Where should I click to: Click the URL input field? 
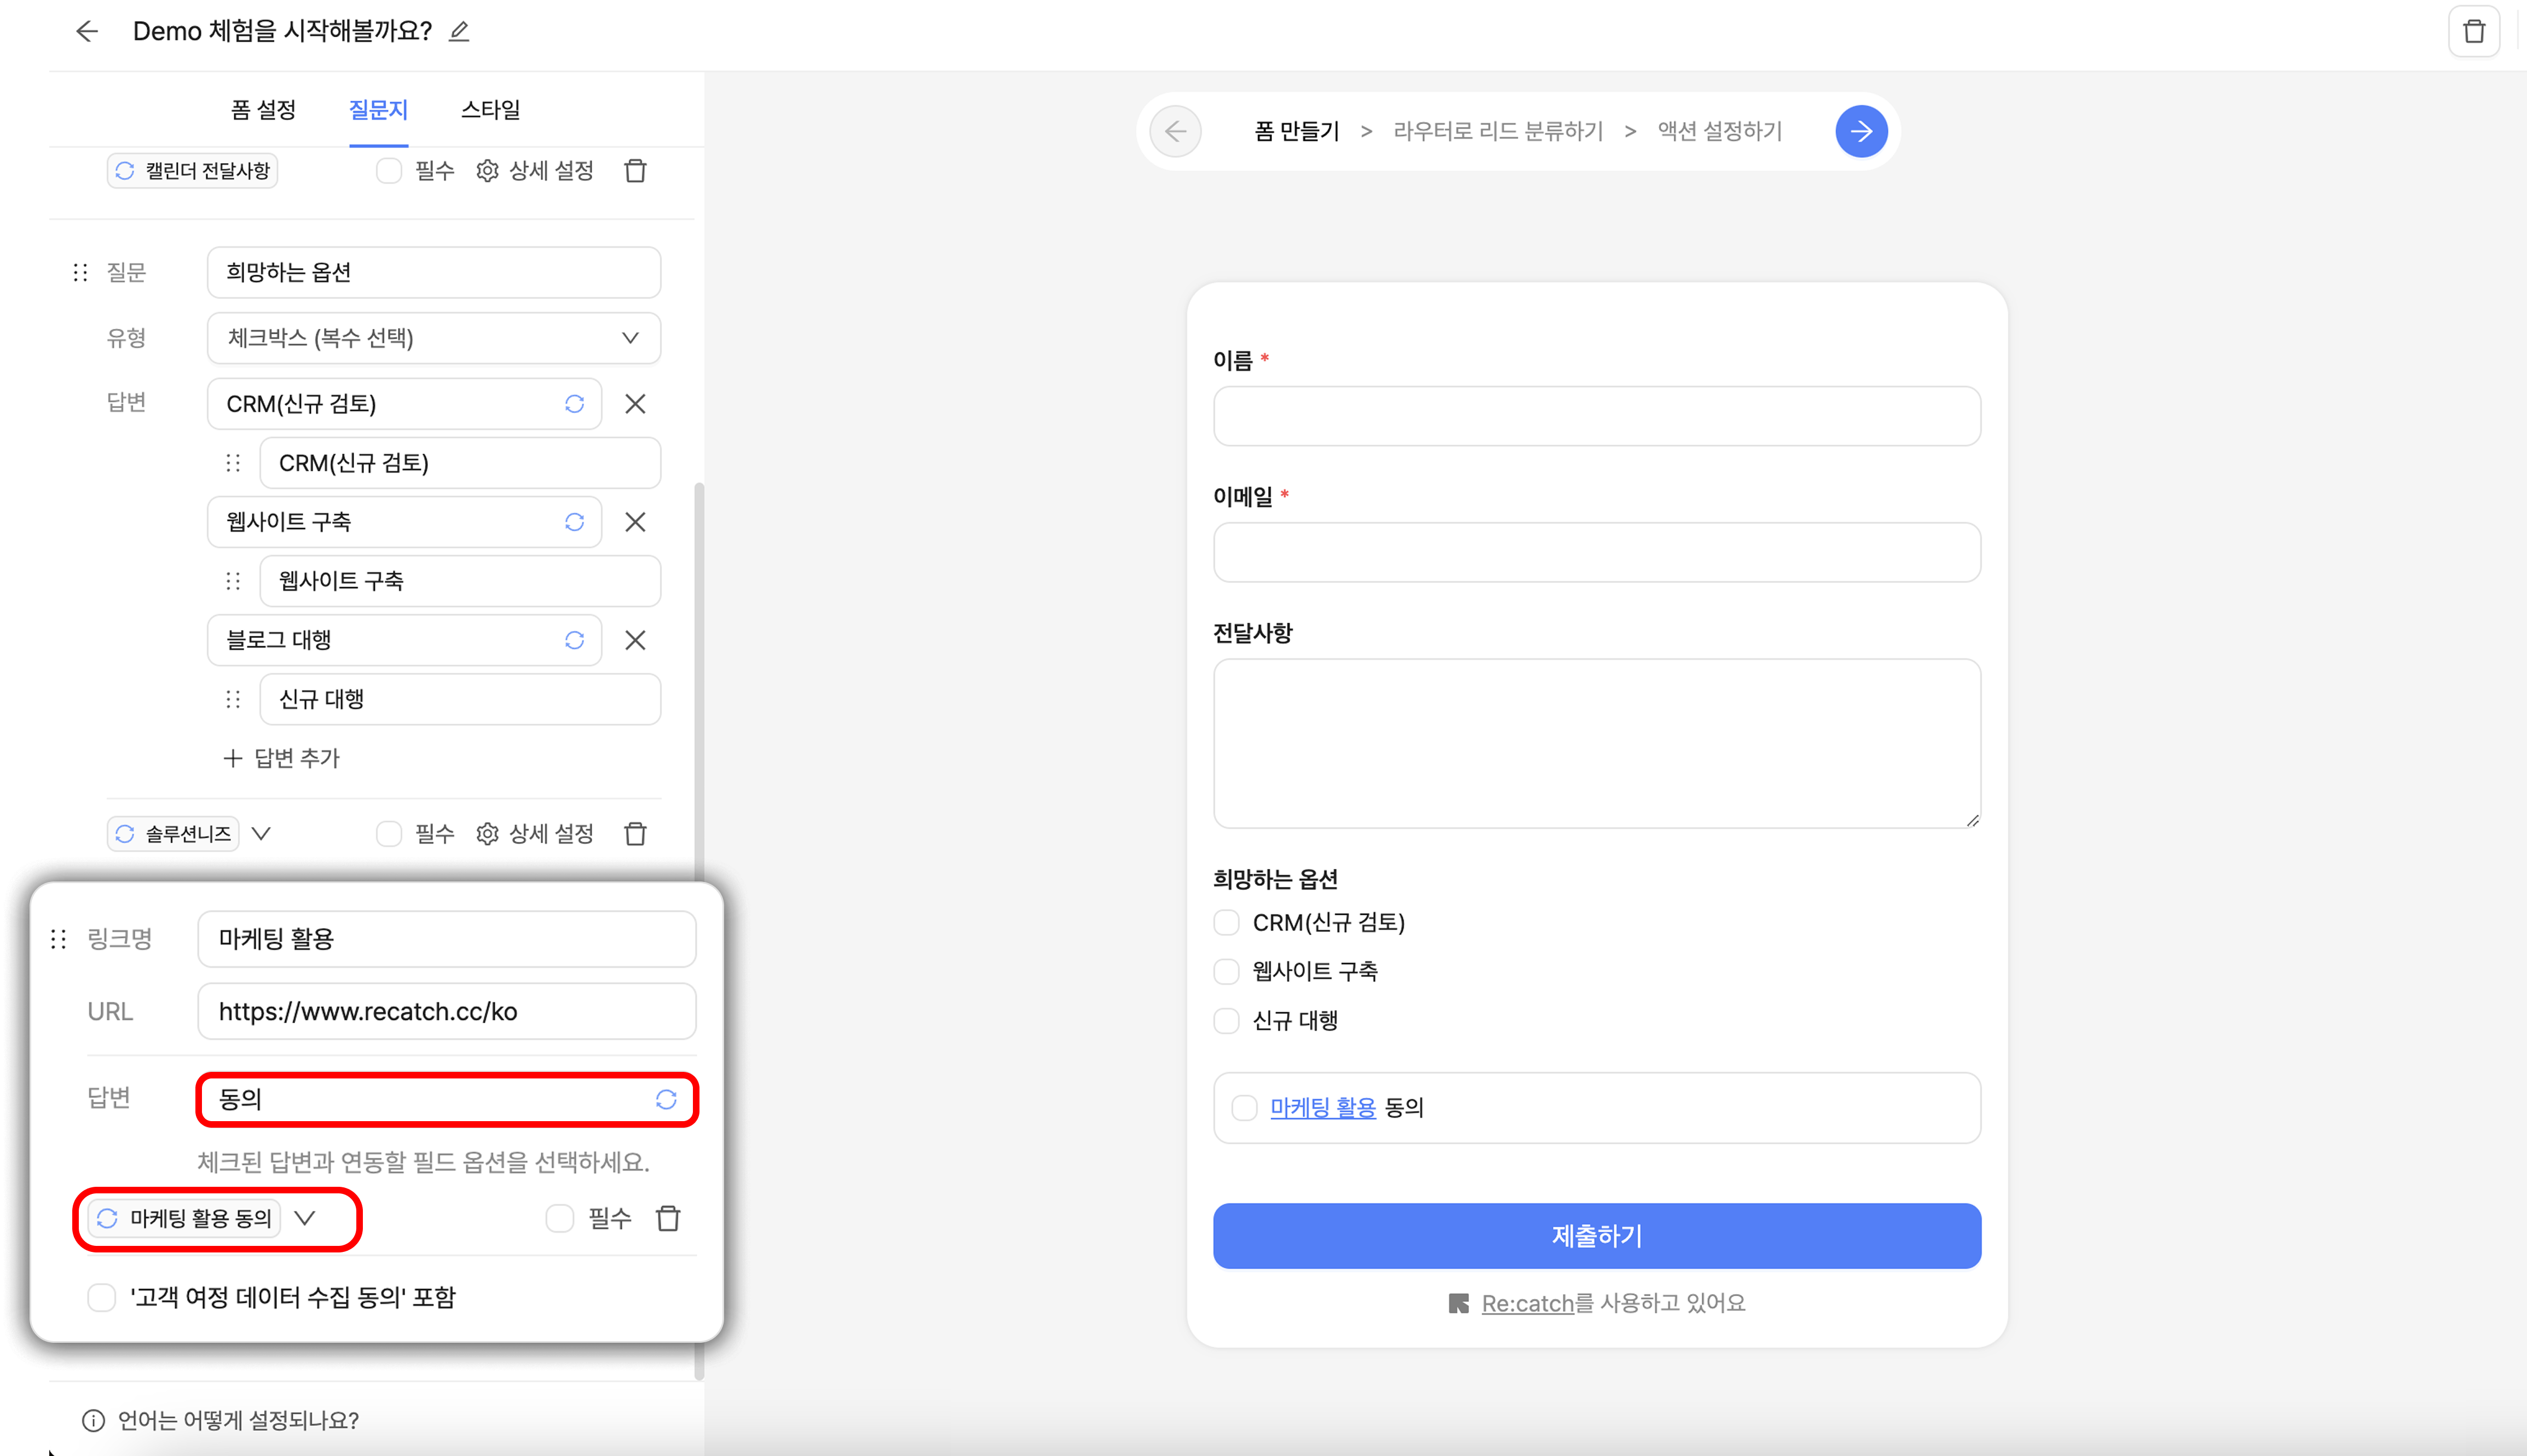pyautogui.click(x=446, y=1011)
